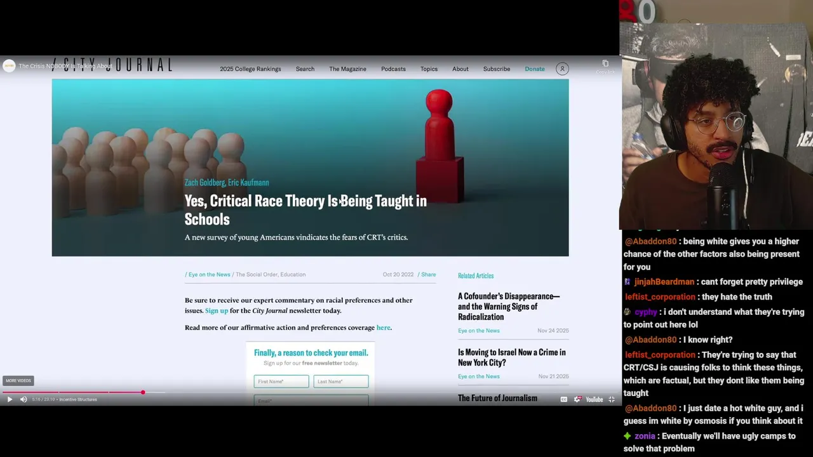Click the jinjahBeardman chat badge icon
Viewport: 813px width, 457px height.
(x=628, y=282)
